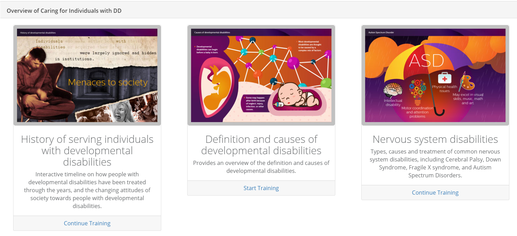The width and height of the screenshot is (517, 236).
Task: Click the 'Menaces to society' slide text
Action: click(108, 82)
